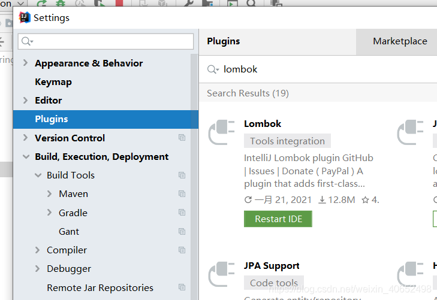The image size is (437, 300).
Task: Collapse the Build Tools node
Action: (38, 175)
